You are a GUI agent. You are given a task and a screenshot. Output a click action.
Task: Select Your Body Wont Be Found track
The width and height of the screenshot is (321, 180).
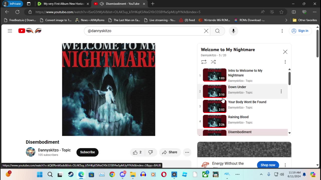[247, 102]
